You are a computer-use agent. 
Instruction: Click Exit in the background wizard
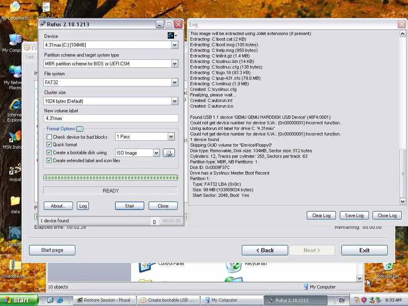(364, 250)
